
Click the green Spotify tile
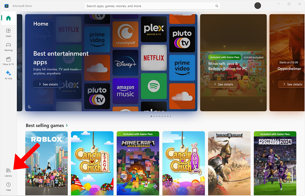click(x=154, y=86)
